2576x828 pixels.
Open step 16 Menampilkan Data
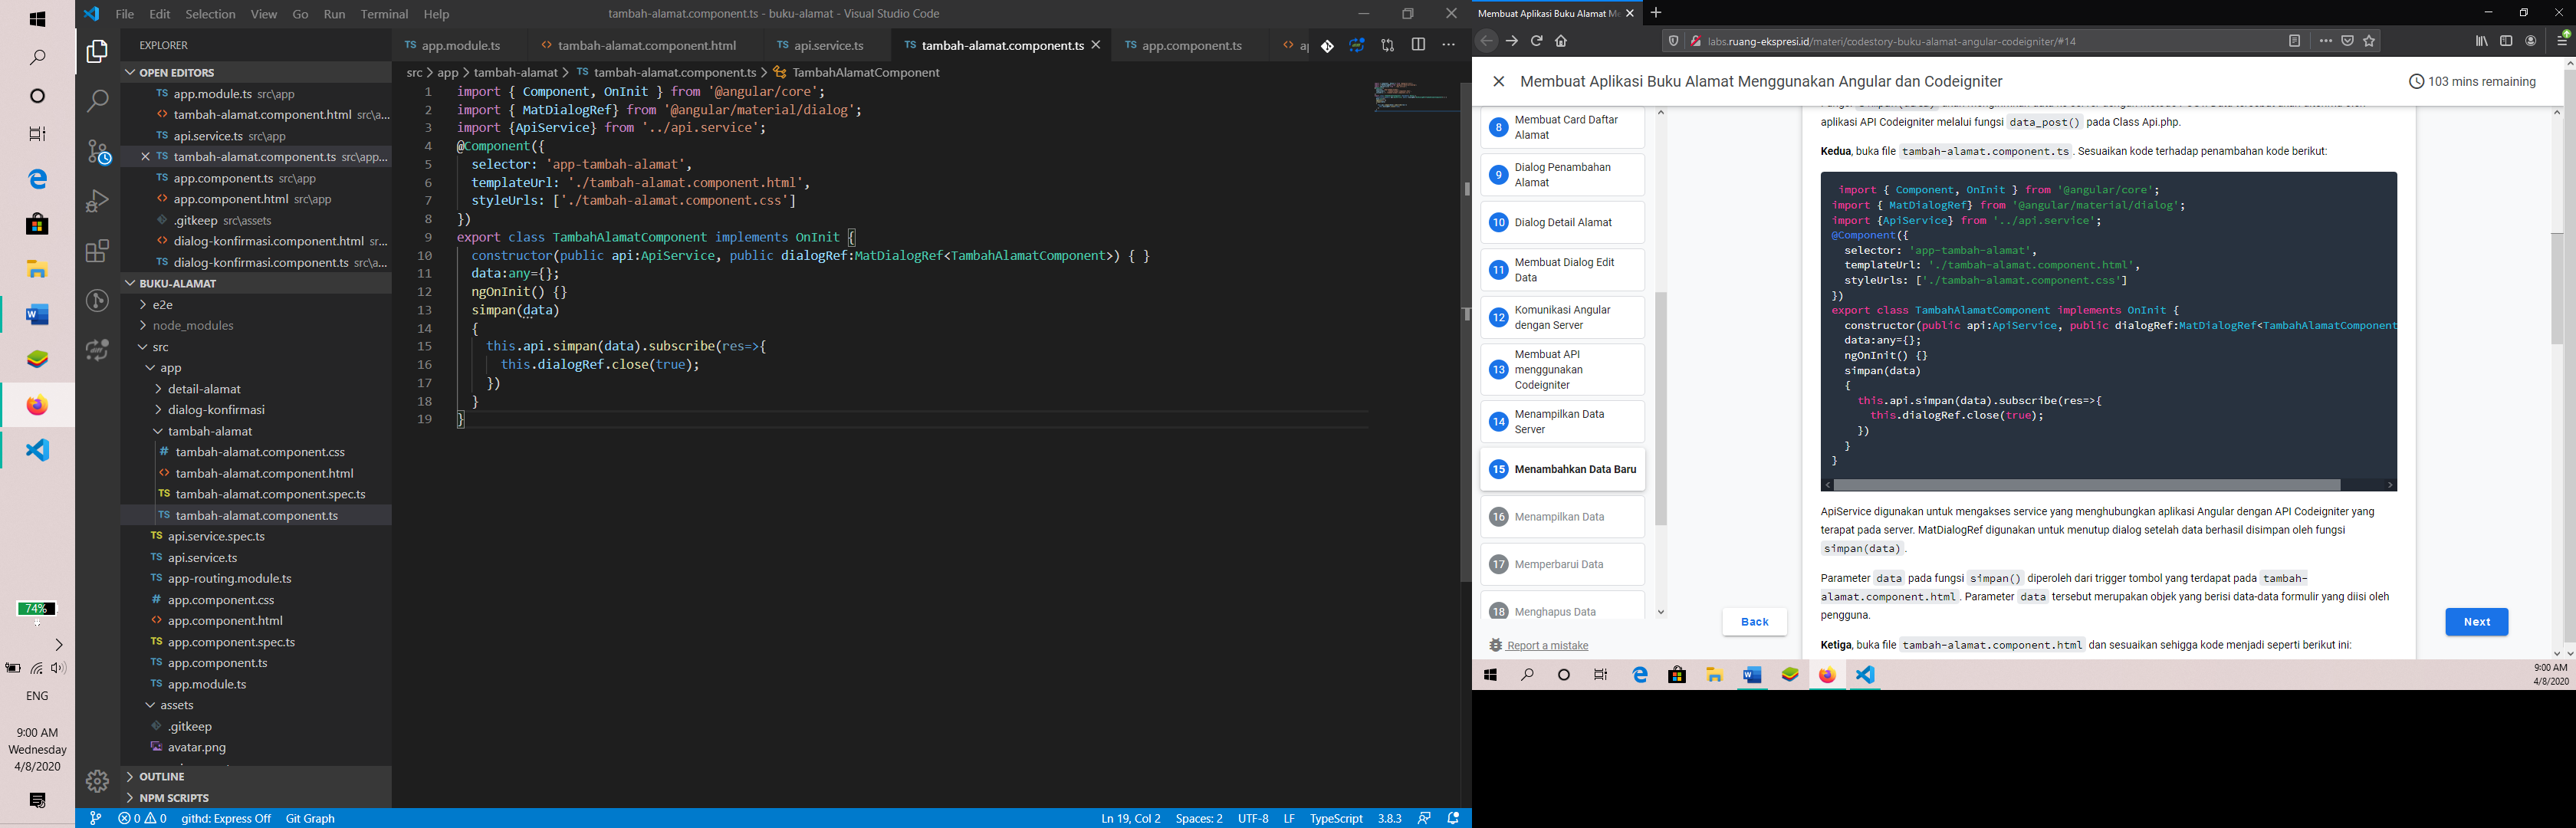click(1562, 517)
